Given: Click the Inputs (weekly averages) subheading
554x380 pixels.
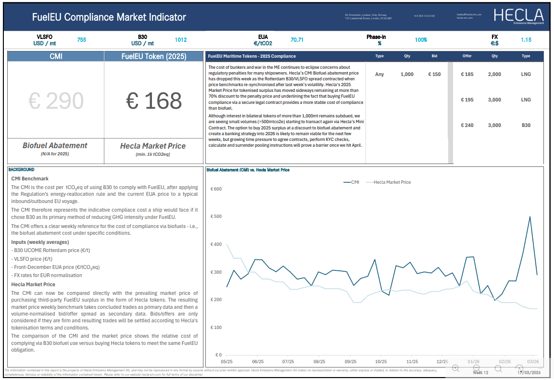Looking at the screenshot, I should [40, 242].
